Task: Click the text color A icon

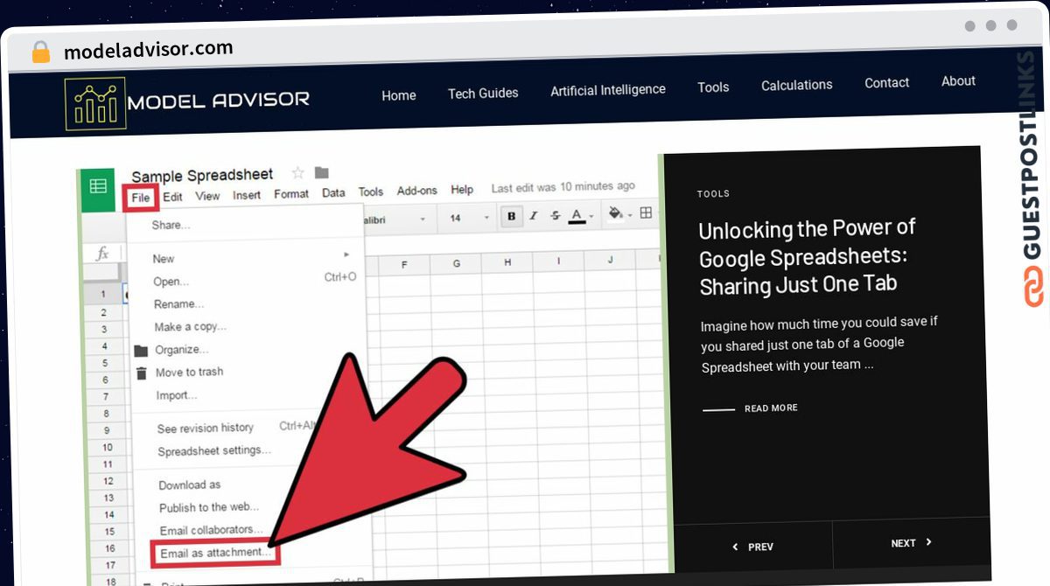Action: pos(576,215)
